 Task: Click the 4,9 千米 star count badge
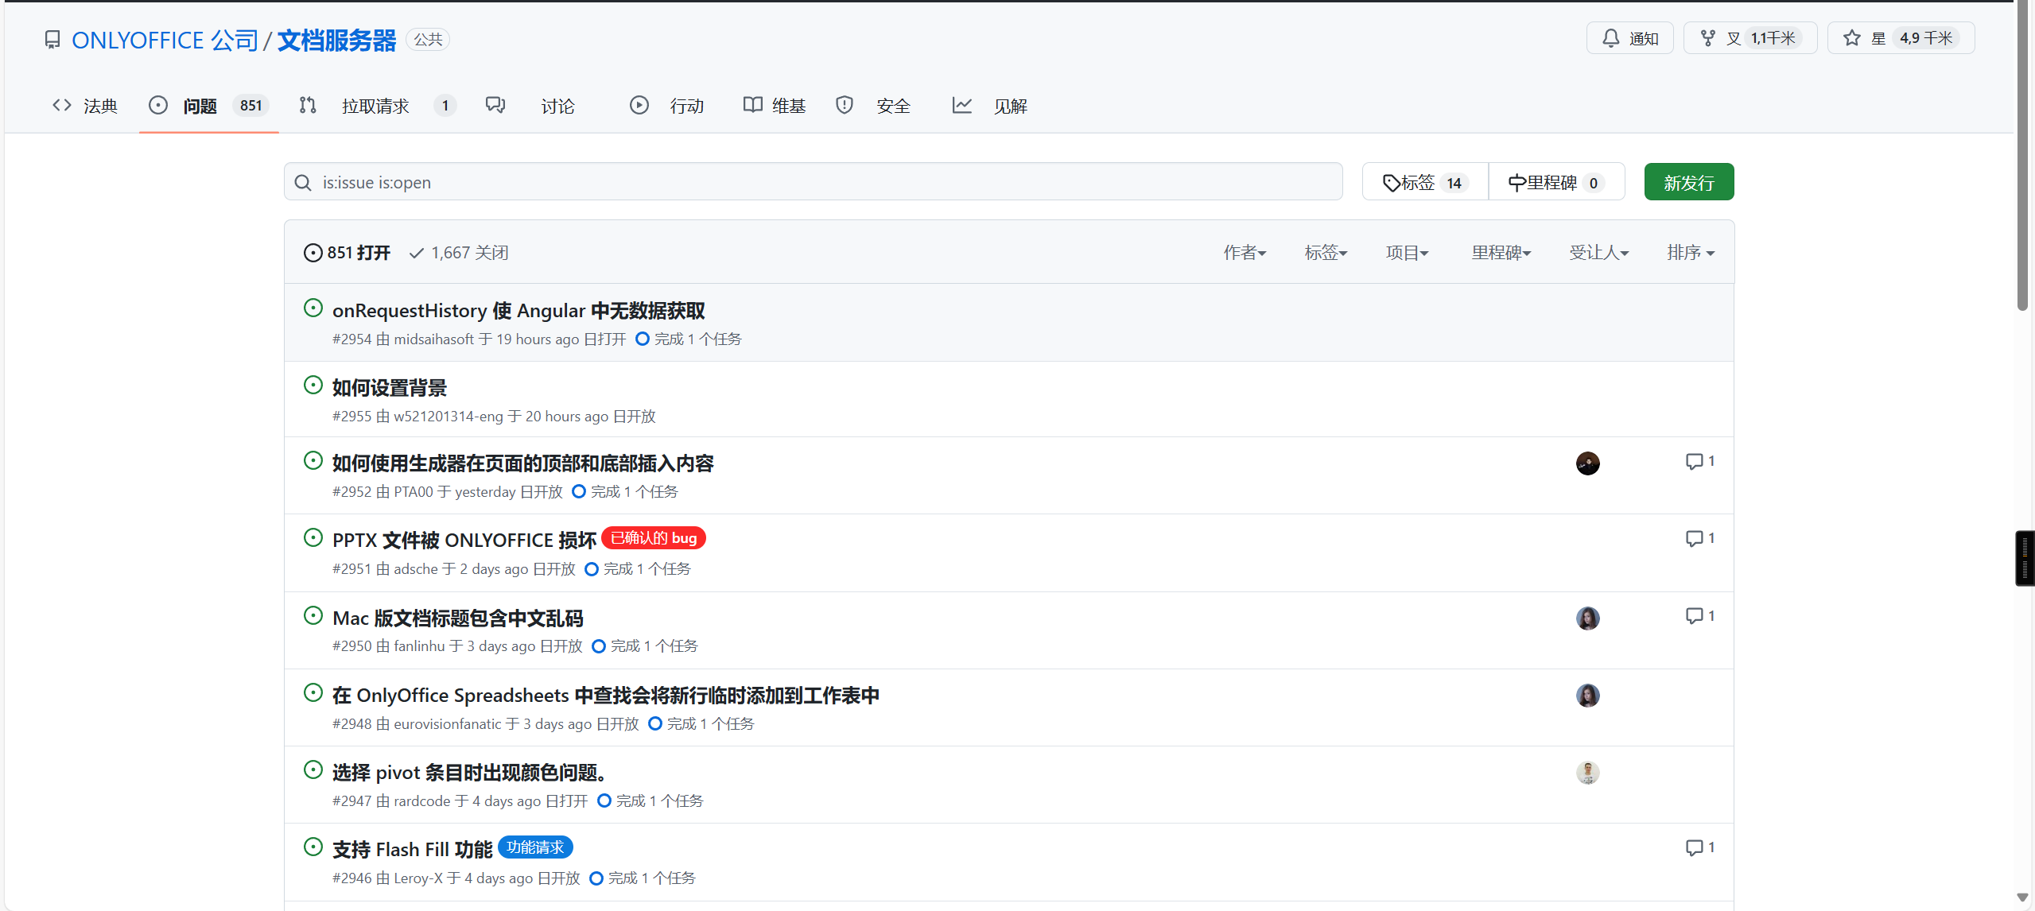pyautogui.click(x=1926, y=38)
